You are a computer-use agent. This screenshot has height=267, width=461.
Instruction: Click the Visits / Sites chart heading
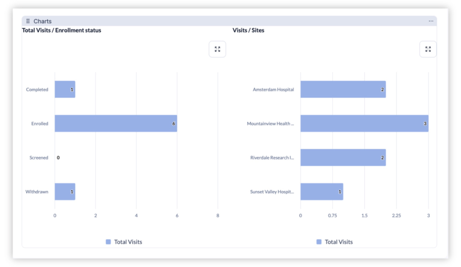click(248, 30)
